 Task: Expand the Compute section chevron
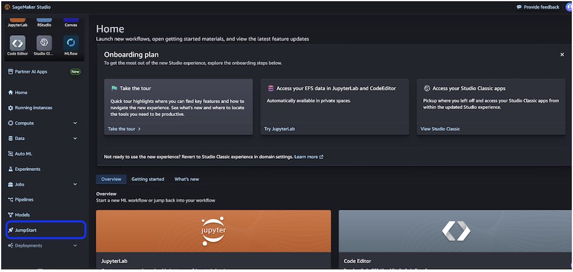[x=76, y=123]
